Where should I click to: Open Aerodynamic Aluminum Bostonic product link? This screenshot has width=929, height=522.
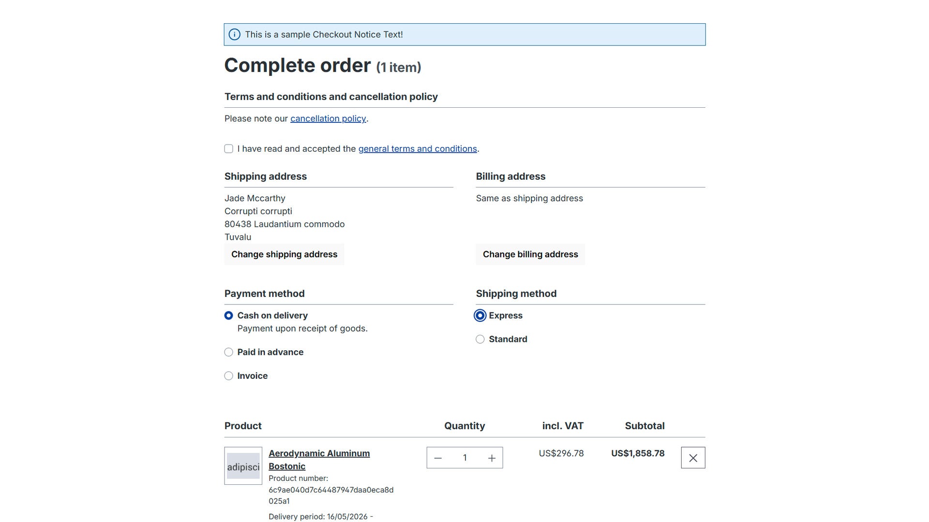click(x=319, y=460)
